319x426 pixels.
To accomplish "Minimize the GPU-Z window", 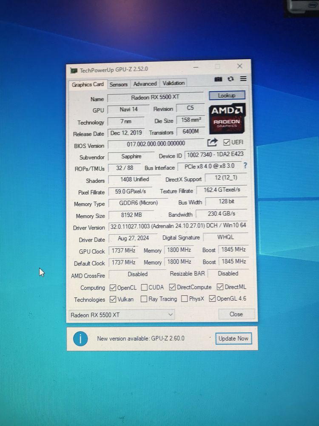I will (196, 67).
